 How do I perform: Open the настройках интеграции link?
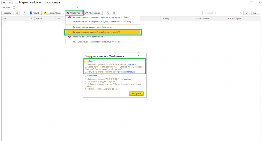[x=125, y=72]
